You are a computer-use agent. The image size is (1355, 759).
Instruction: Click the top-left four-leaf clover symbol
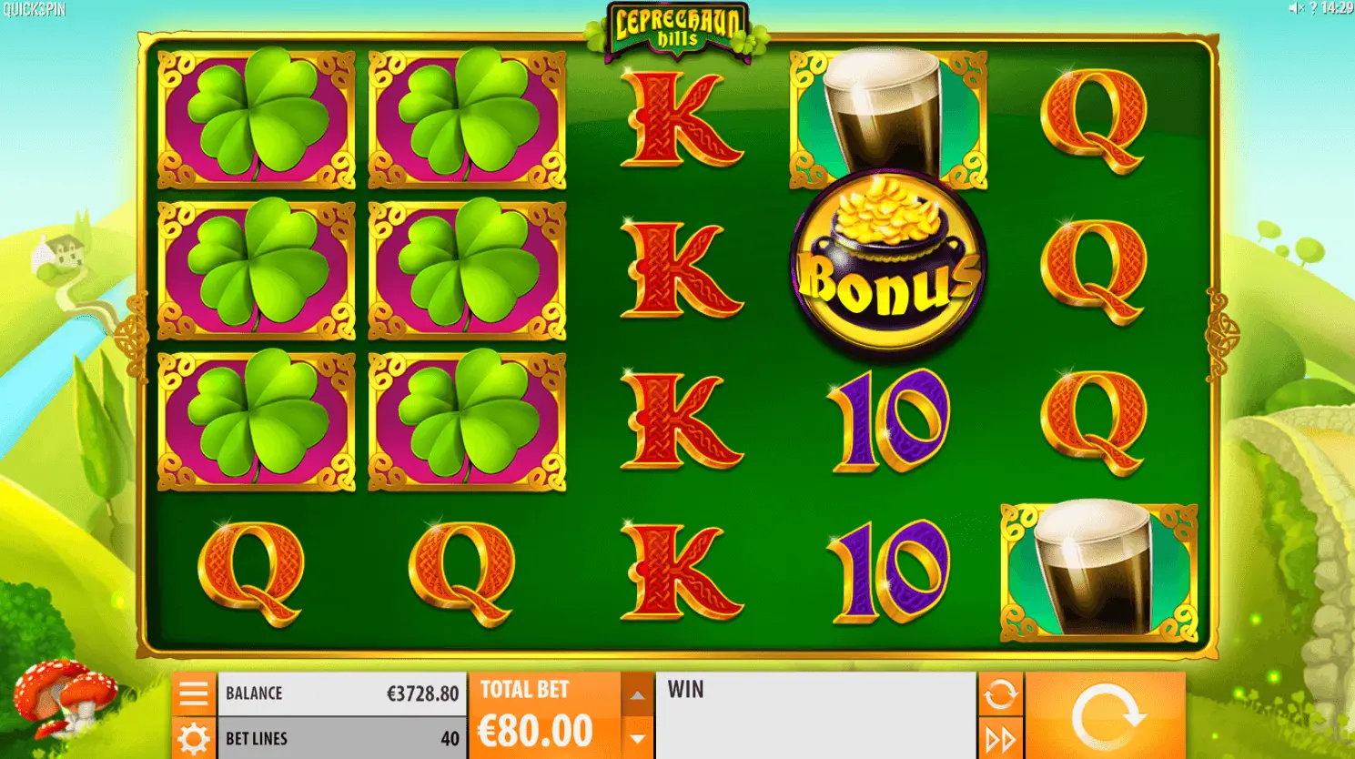(x=257, y=118)
